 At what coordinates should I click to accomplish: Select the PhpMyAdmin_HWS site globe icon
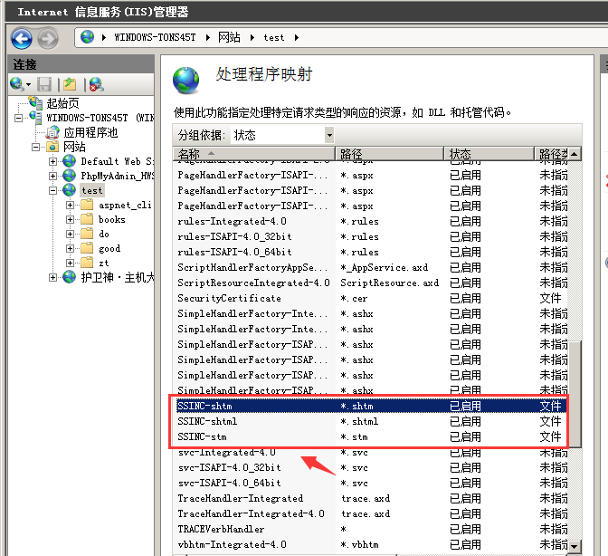69,176
